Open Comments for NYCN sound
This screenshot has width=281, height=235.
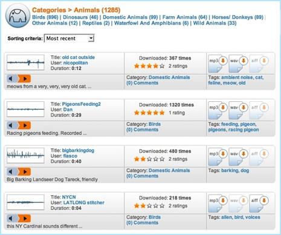pyautogui.click(x=142, y=223)
